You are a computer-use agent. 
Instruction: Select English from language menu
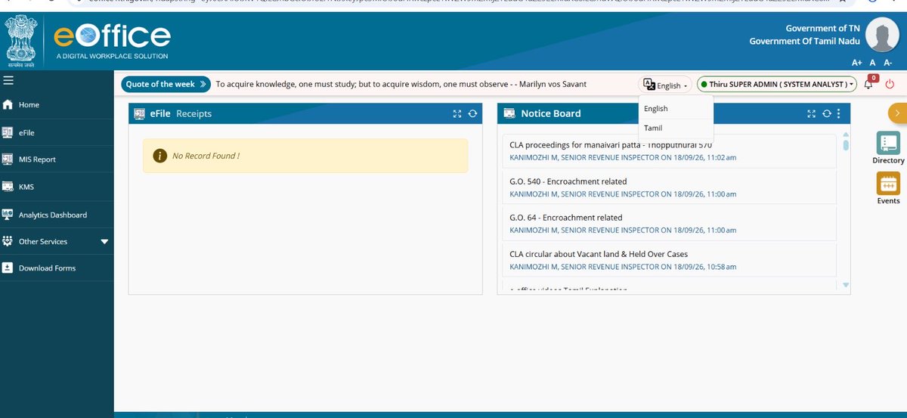[676, 109]
